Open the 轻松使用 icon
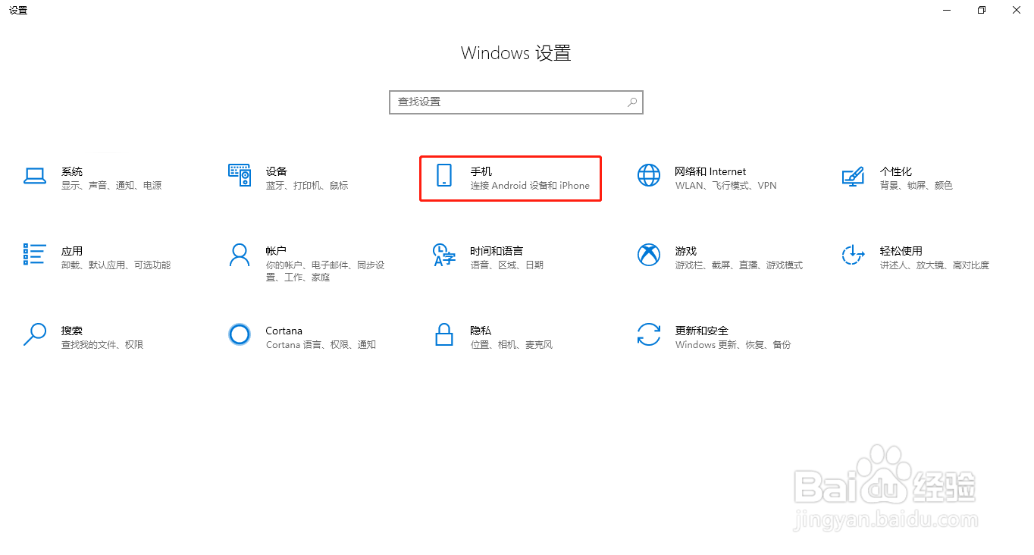Screen dimensions: 1034x555 854,255
